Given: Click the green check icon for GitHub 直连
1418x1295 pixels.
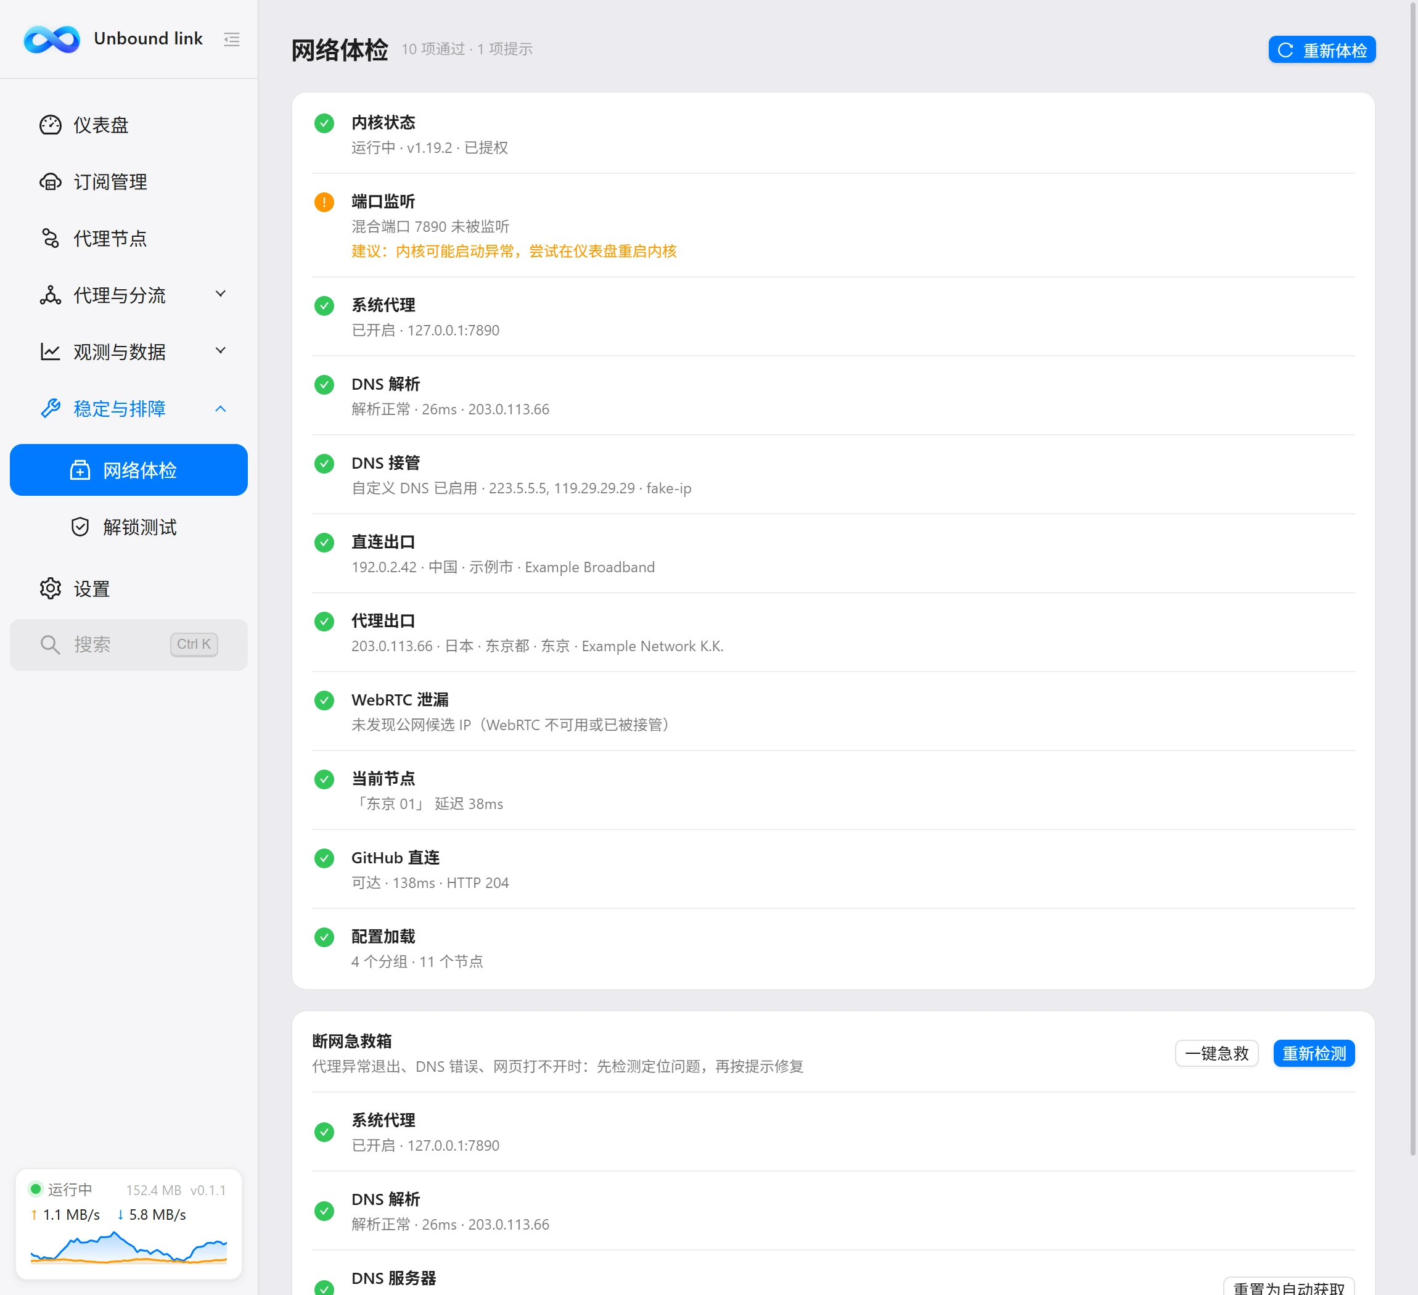Looking at the screenshot, I should coord(324,858).
